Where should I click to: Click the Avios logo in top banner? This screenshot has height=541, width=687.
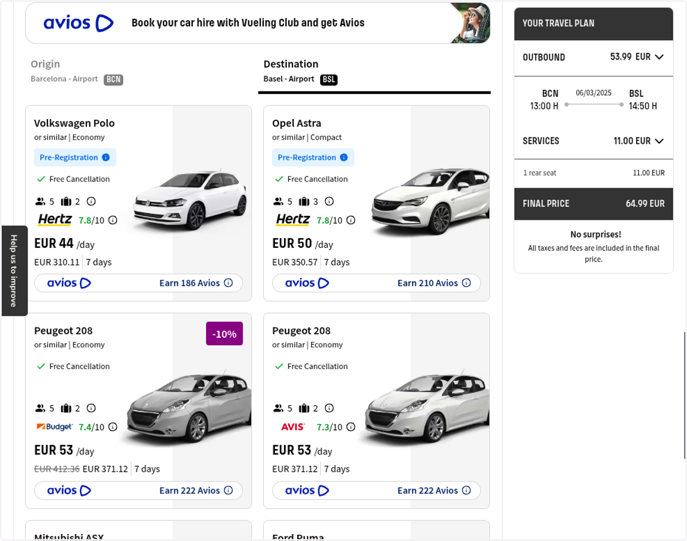coord(78,23)
